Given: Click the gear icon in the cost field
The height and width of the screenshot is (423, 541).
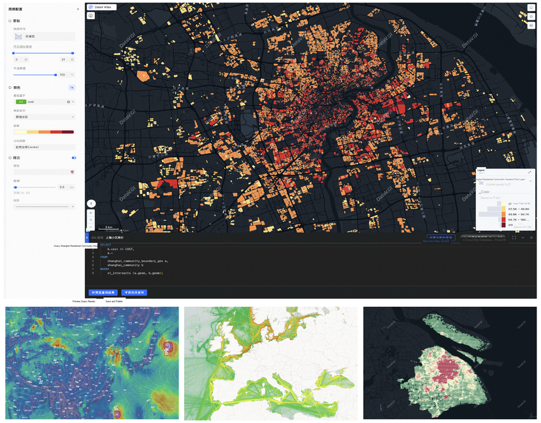Looking at the screenshot, I should click(x=68, y=102).
